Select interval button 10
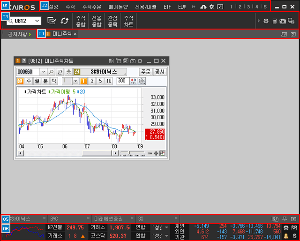This screenshot has height=241, width=300. click(x=109, y=81)
